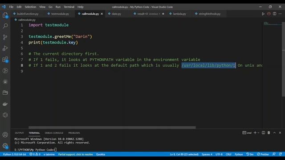Select the Python 3.10.0 64-bit interpreter

point(14,154)
